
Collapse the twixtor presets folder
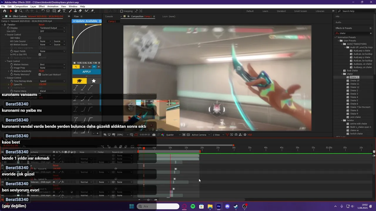click(342, 120)
